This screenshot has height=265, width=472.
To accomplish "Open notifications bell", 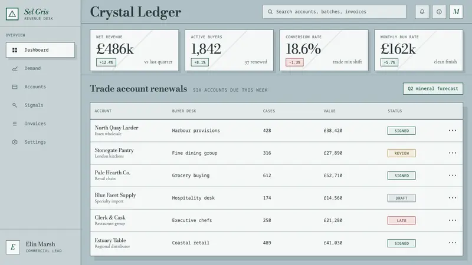I will (x=422, y=12).
